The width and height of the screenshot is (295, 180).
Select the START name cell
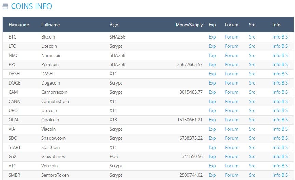click(14, 148)
